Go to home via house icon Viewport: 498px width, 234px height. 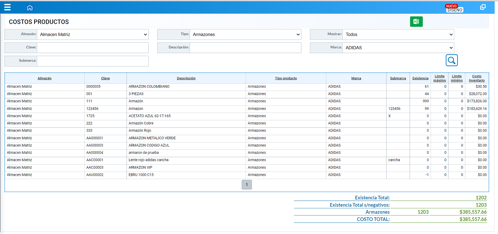(30, 7)
